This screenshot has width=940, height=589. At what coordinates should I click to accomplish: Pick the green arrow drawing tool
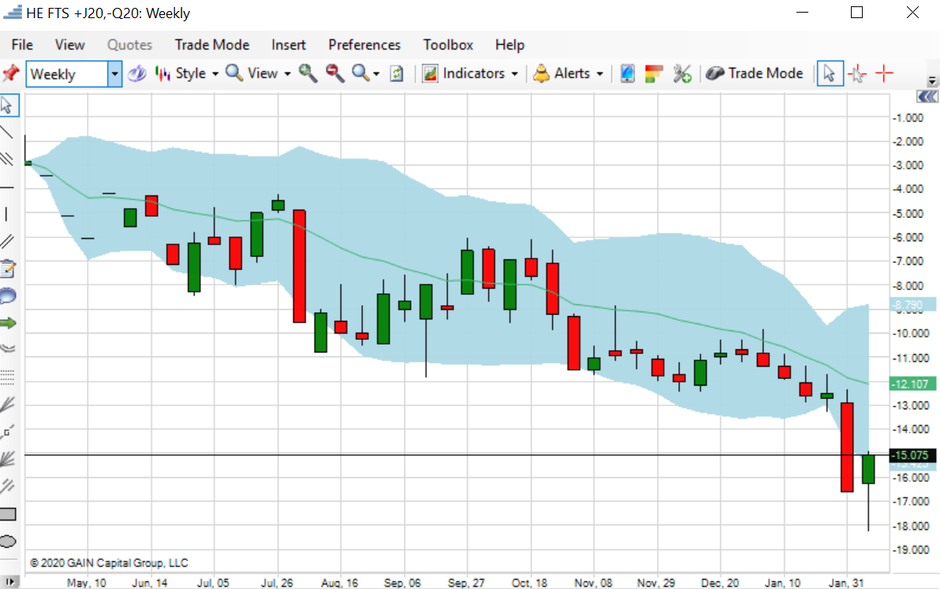pyautogui.click(x=8, y=322)
